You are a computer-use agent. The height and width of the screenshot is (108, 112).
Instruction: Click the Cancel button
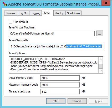[x=77, y=101]
